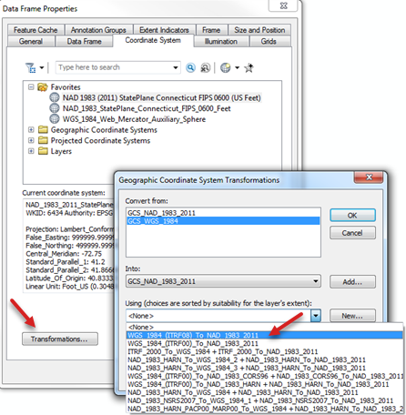Switch to the General tab
The height and width of the screenshot is (415, 406).
(x=31, y=41)
